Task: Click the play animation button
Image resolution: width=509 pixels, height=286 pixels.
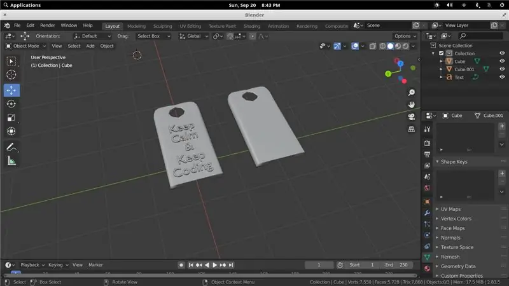Action: click(x=214, y=265)
